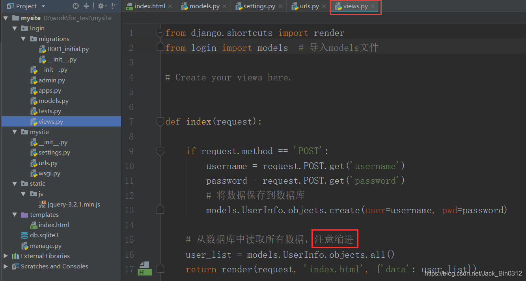Image resolution: width=526 pixels, height=281 pixels.
Task: Expand Scratches and Consoles node
Action: (x=6, y=266)
